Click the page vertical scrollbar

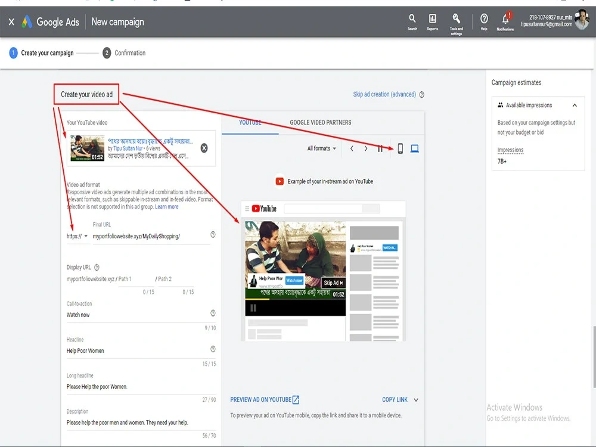point(594,356)
